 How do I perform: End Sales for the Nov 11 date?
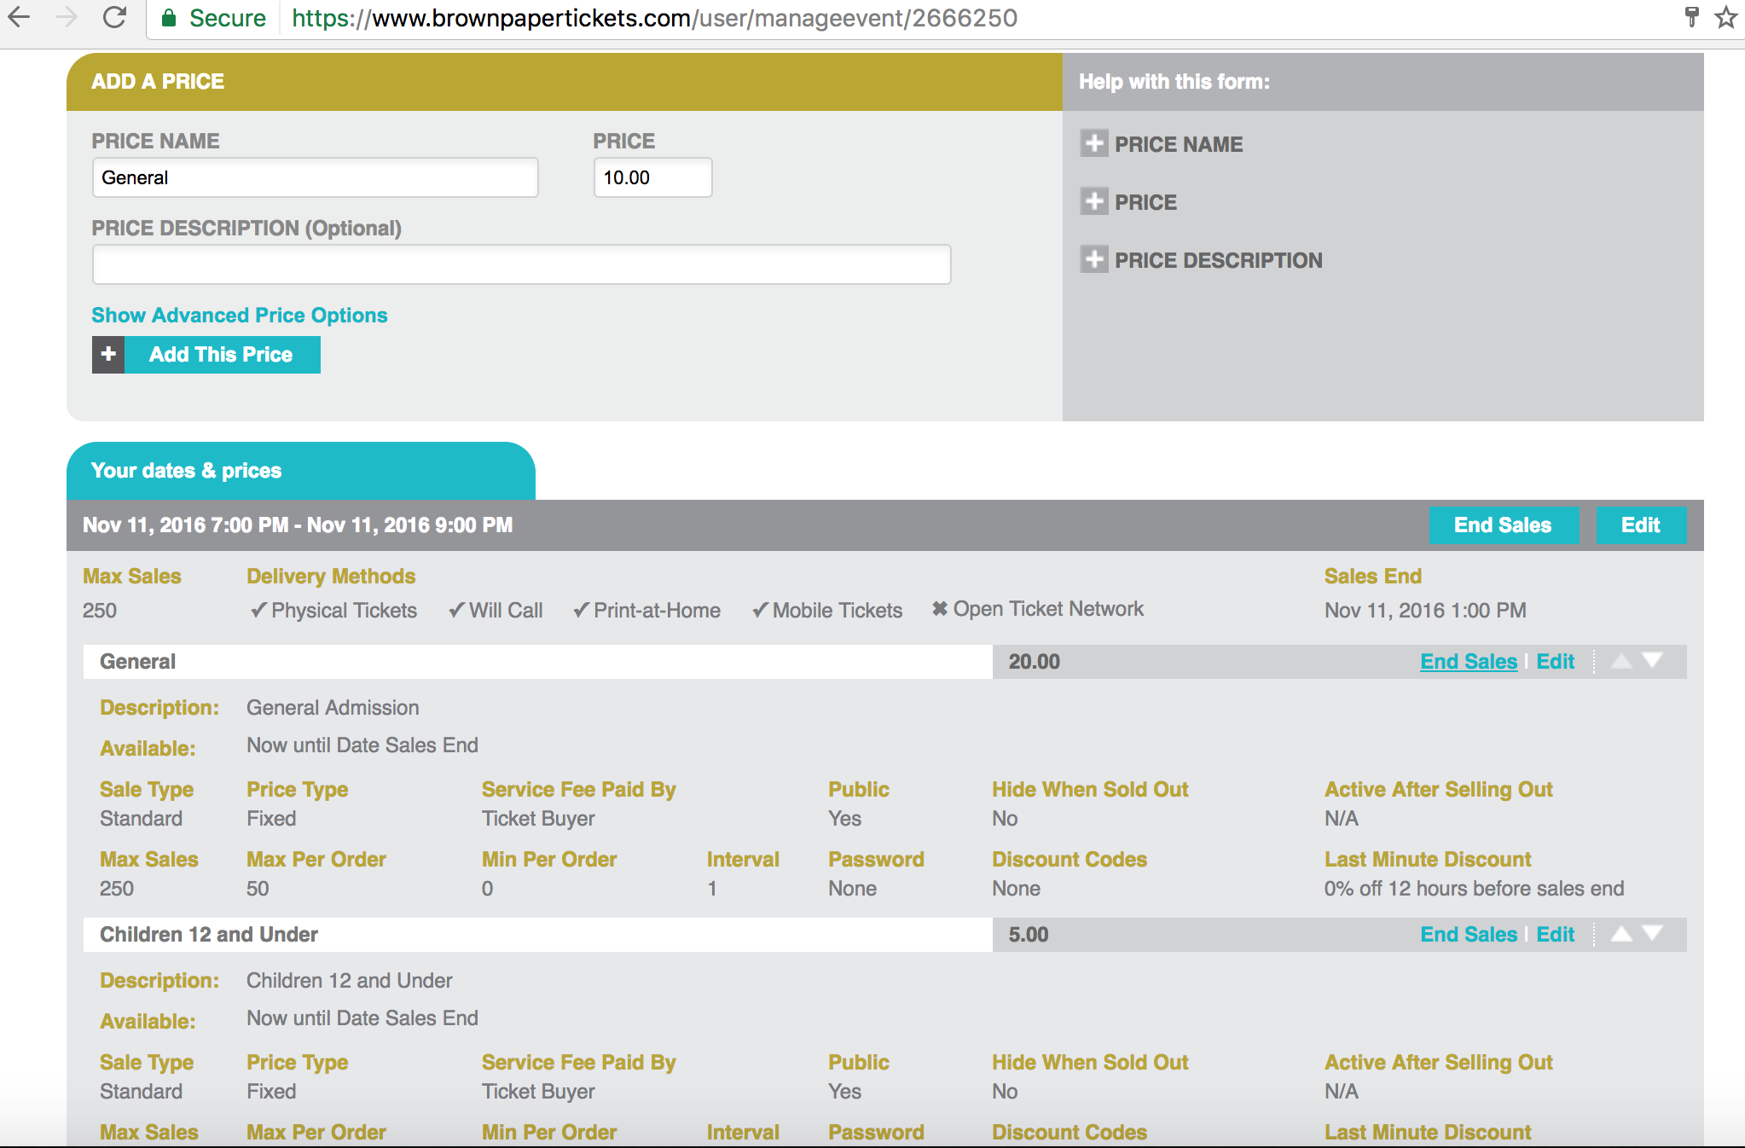(x=1504, y=525)
